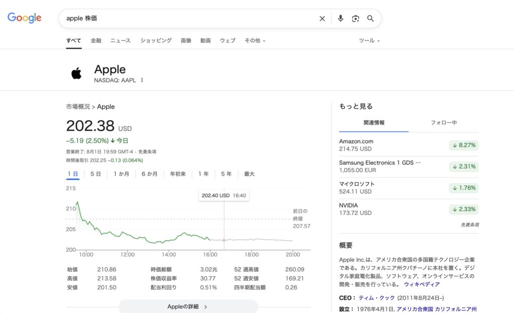Click the 安値 value 201.50
The image size is (514, 313).
107,287
